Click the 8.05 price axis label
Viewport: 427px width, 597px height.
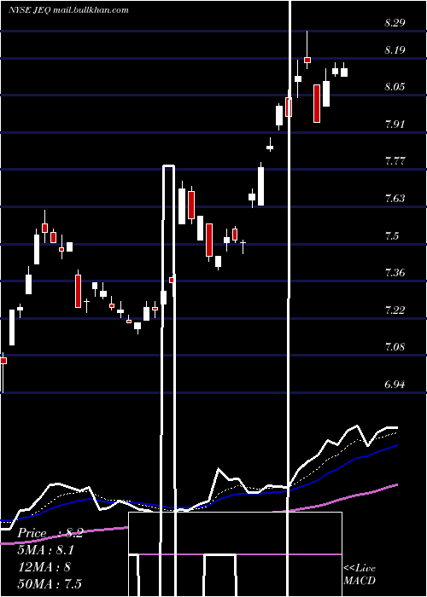click(395, 87)
